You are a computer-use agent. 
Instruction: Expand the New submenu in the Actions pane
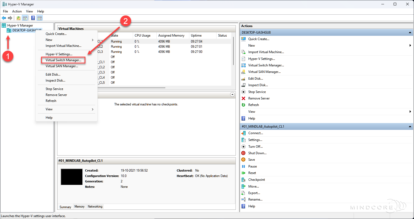(x=410, y=45)
